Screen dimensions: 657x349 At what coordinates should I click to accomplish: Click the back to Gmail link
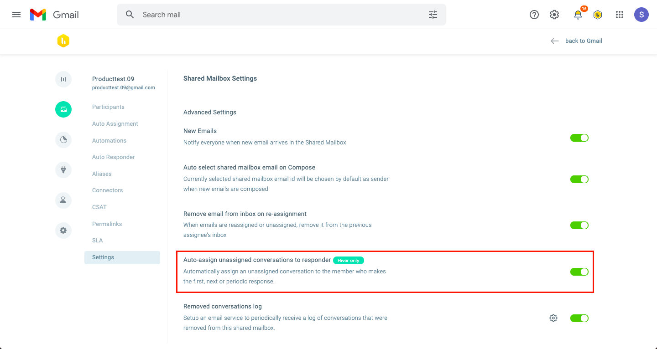584,41
